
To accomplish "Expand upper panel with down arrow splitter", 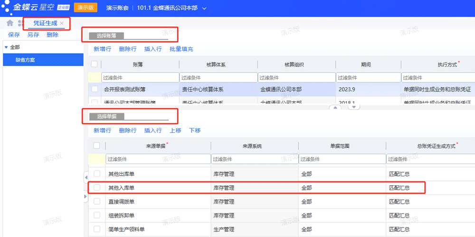I will coord(353,107).
